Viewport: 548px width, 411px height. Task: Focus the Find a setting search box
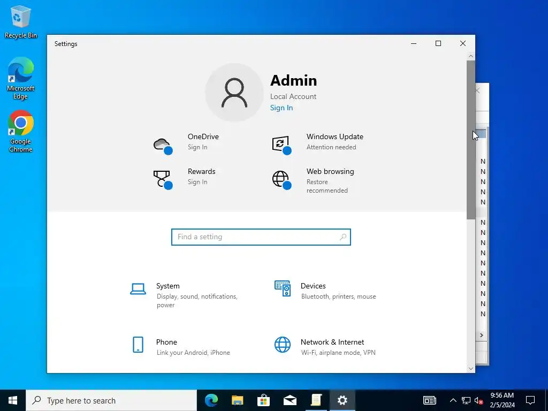point(261,237)
